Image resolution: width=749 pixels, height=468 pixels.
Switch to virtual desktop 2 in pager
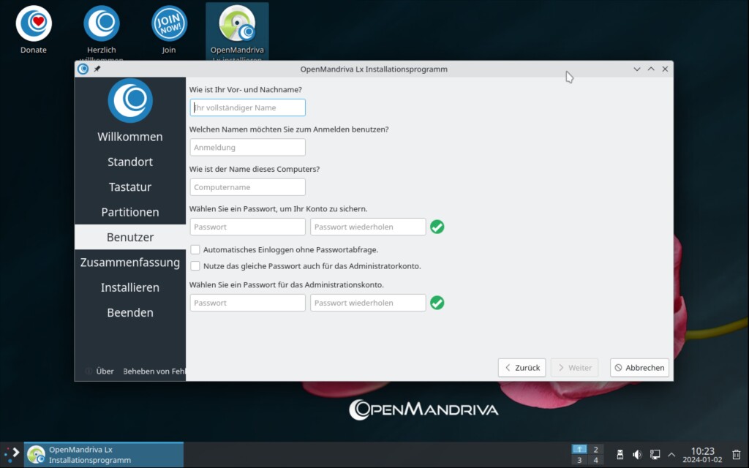pos(595,449)
